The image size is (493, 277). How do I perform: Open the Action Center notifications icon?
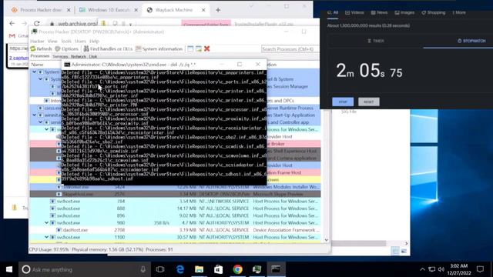click(480, 269)
